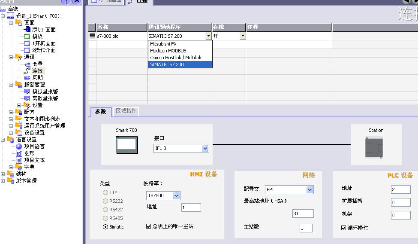The width and height of the screenshot is (418, 244).
Task: Click the 设置 alarm settings icon
Action: pos(27,105)
